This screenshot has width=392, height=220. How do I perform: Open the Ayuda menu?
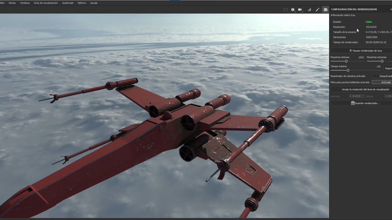click(94, 3)
